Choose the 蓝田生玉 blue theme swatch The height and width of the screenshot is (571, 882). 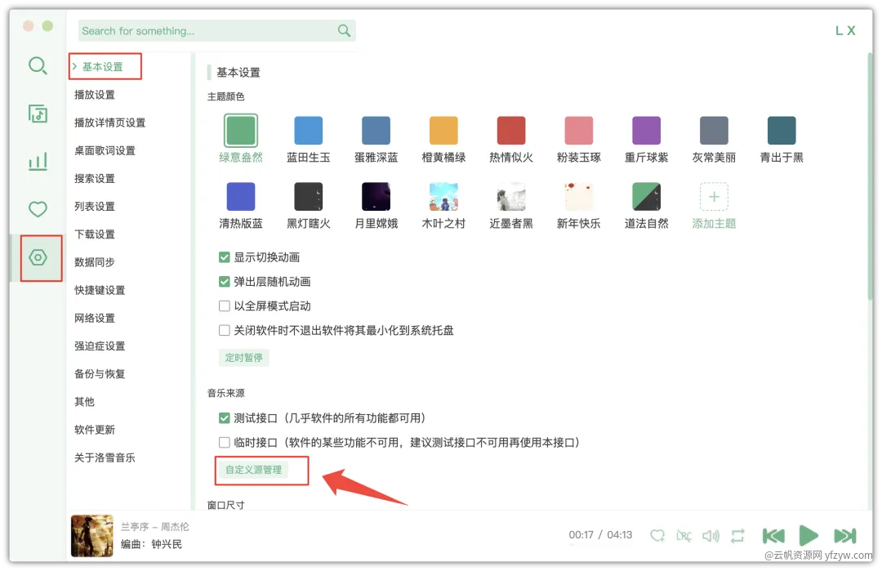309,131
